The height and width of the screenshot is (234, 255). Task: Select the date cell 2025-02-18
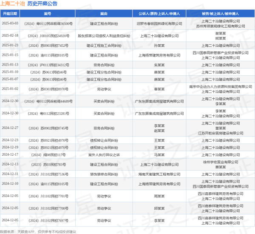(10, 35)
